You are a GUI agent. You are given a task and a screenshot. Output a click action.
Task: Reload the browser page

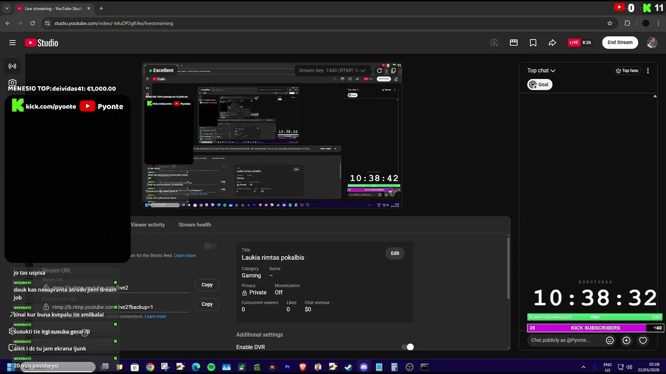point(32,23)
